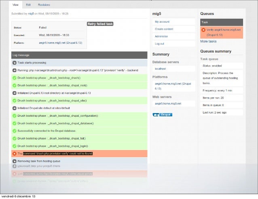Click green check icon for _drush_bootstrap_drush()
Image resolution: width=258 pixels, height=199 pixels.
click(x=15, y=78)
